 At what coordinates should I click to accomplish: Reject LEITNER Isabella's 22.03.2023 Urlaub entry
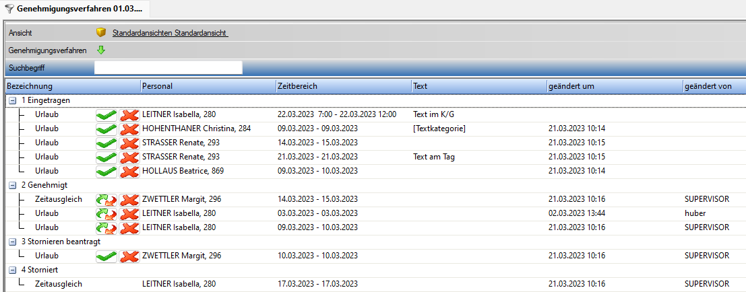pos(129,115)
